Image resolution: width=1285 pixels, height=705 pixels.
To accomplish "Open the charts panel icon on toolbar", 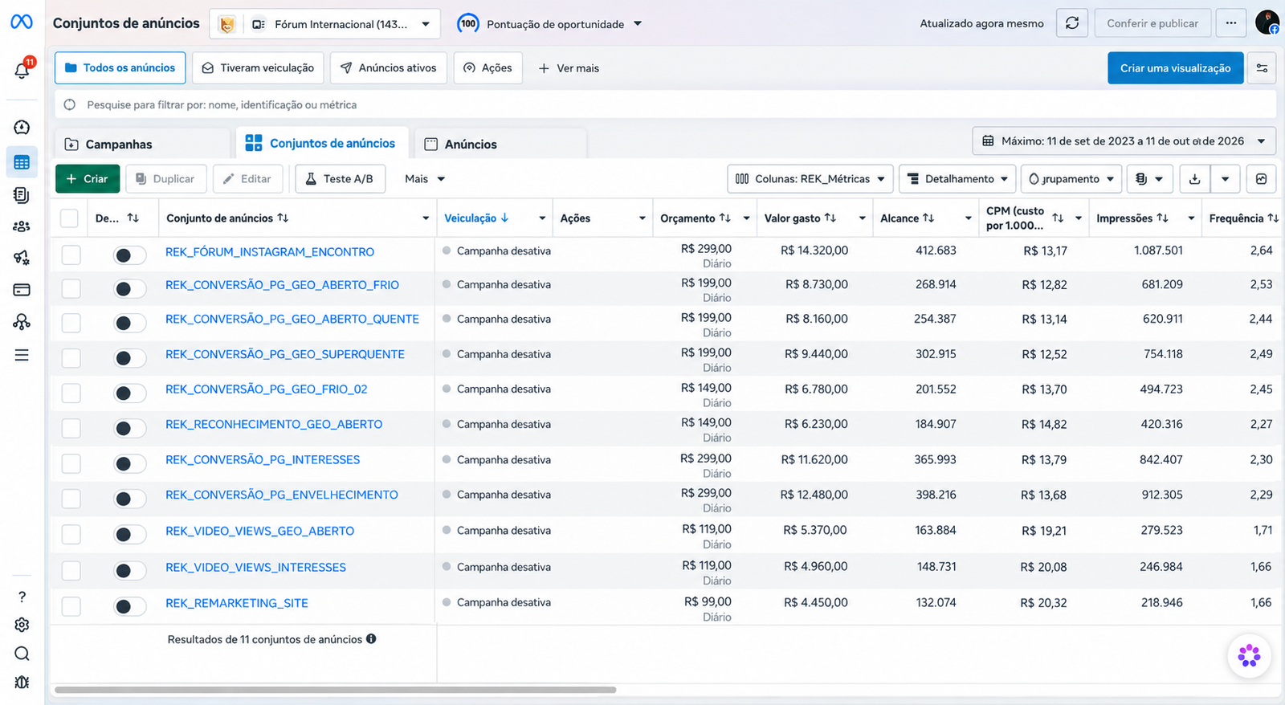I will pos(1262,179).
